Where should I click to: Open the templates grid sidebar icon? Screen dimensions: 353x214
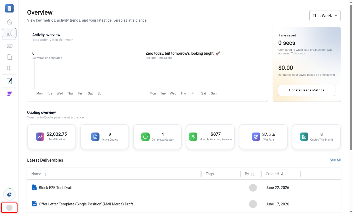[x=9, y=46]
